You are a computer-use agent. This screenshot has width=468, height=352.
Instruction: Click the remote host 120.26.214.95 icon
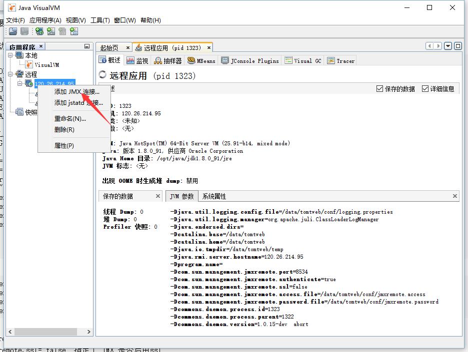pyautogui.click(x=29, y=83)
